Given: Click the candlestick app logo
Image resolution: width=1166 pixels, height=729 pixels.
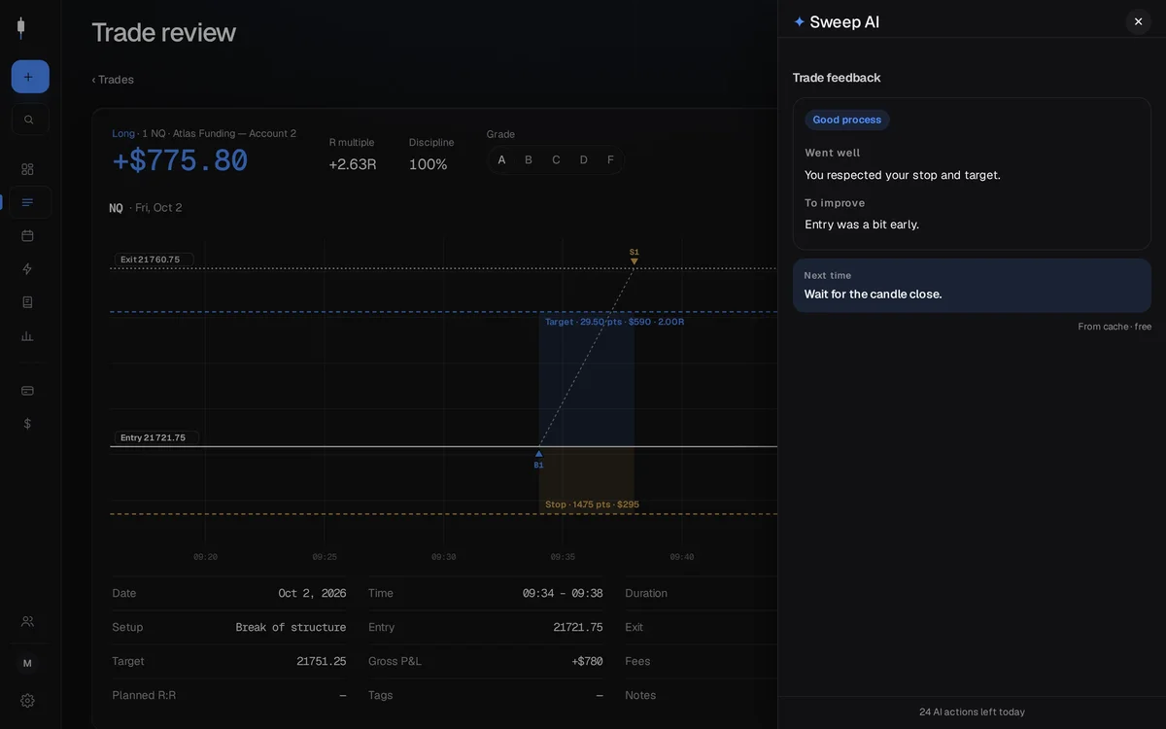Looking at the screenshot, I should point(20,28).
